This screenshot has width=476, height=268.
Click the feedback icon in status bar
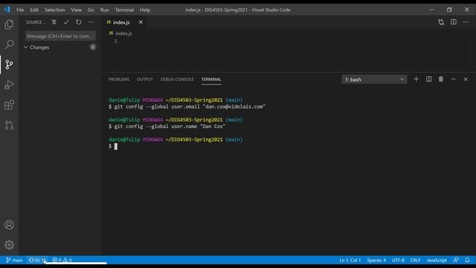[x=456, y=260]
